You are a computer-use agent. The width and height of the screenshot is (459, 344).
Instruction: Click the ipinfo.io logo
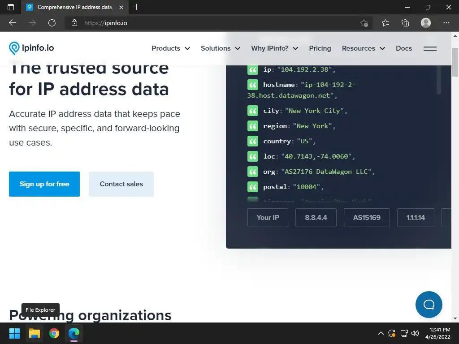31,48
